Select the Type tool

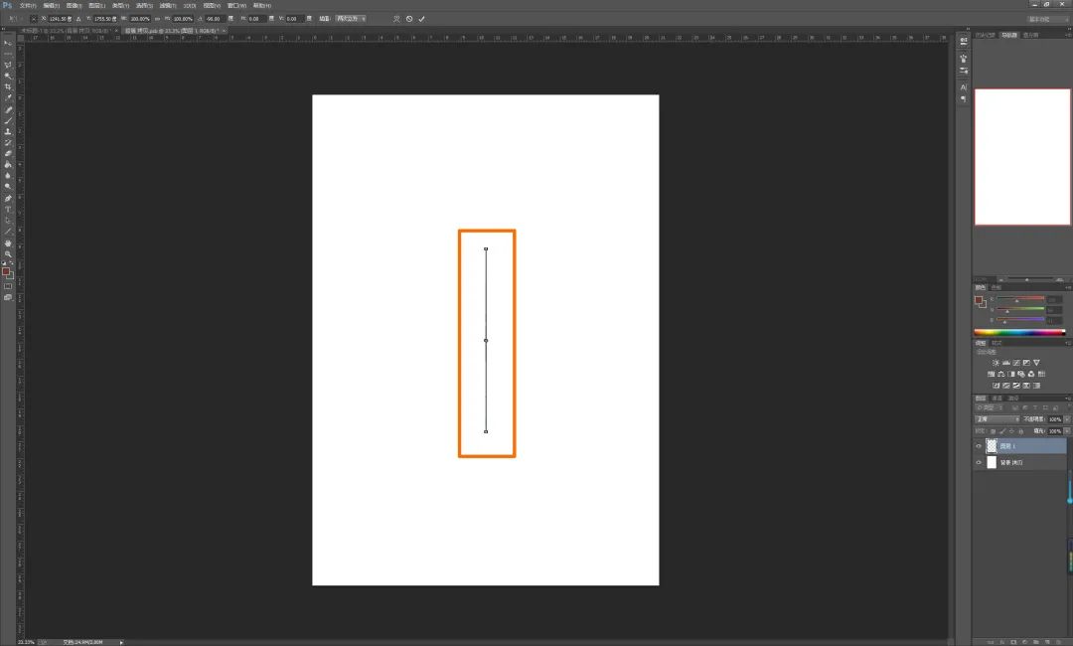point(8,209)
